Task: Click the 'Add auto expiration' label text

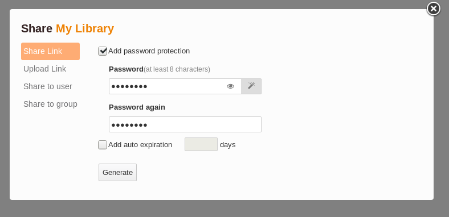Action: point(140,145)
